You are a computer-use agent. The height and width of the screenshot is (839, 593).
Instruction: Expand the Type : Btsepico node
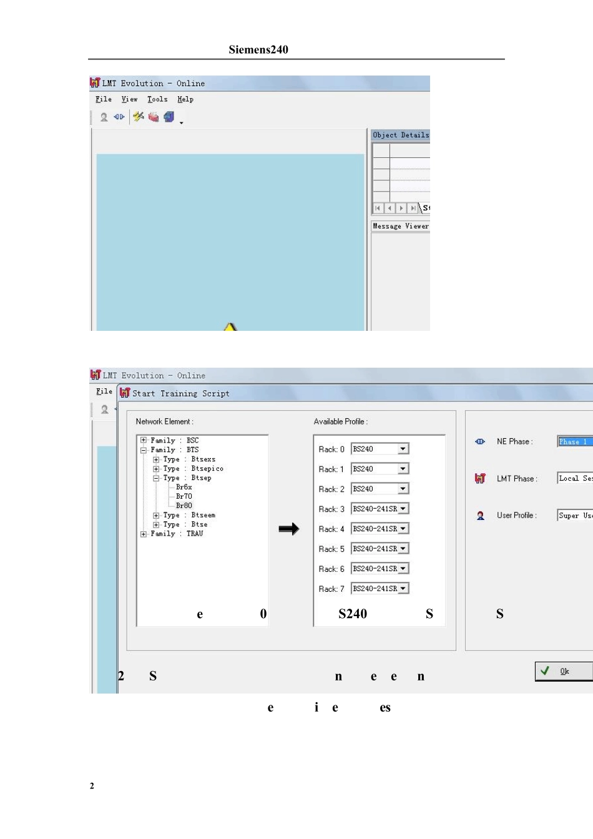pyautogui.click(x=156, y=469)
